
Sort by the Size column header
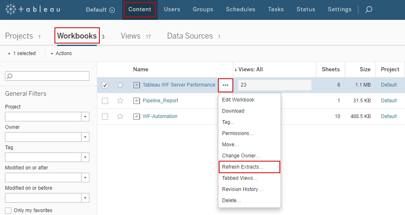point(365,70)
